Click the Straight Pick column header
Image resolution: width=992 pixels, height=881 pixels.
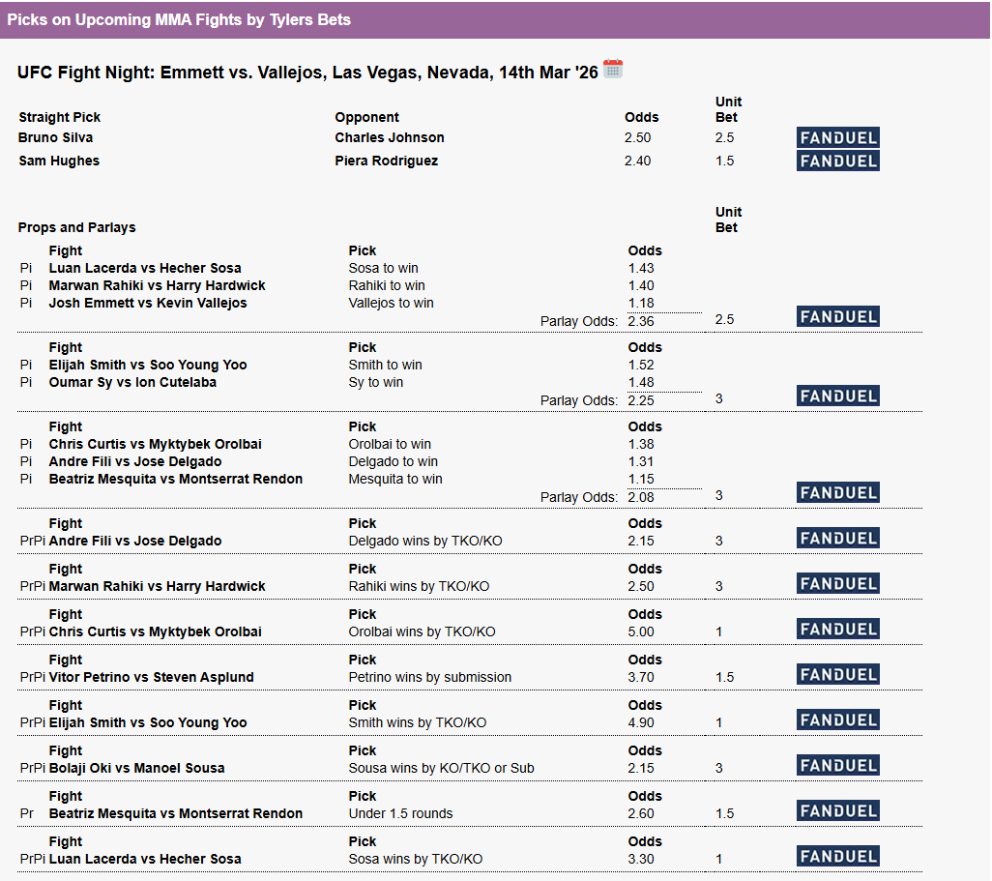click(x=60, y=117)
